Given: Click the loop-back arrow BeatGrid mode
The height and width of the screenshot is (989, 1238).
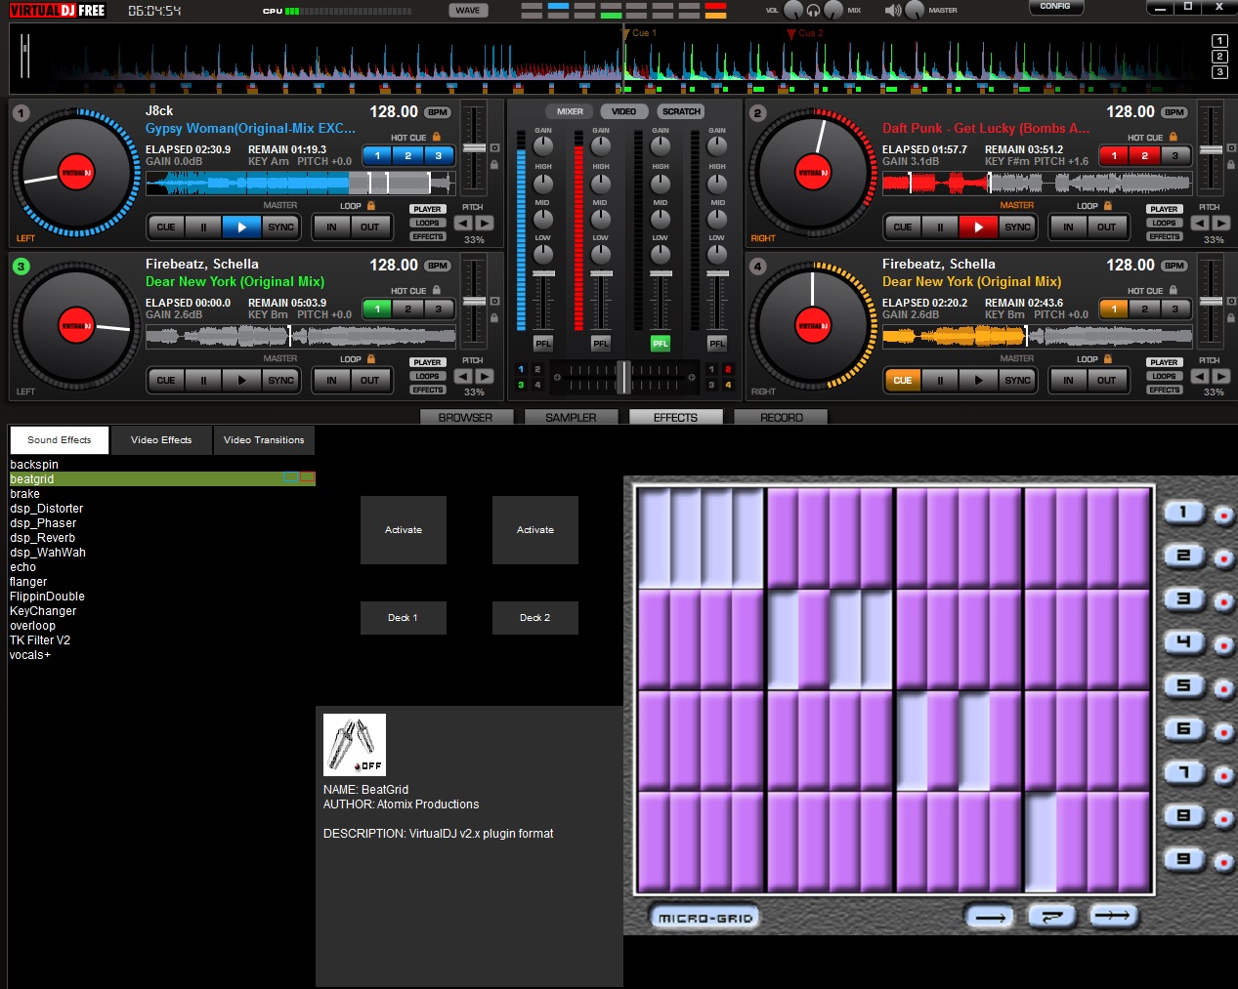Looking at the screenshot, I should point(1051,917).
